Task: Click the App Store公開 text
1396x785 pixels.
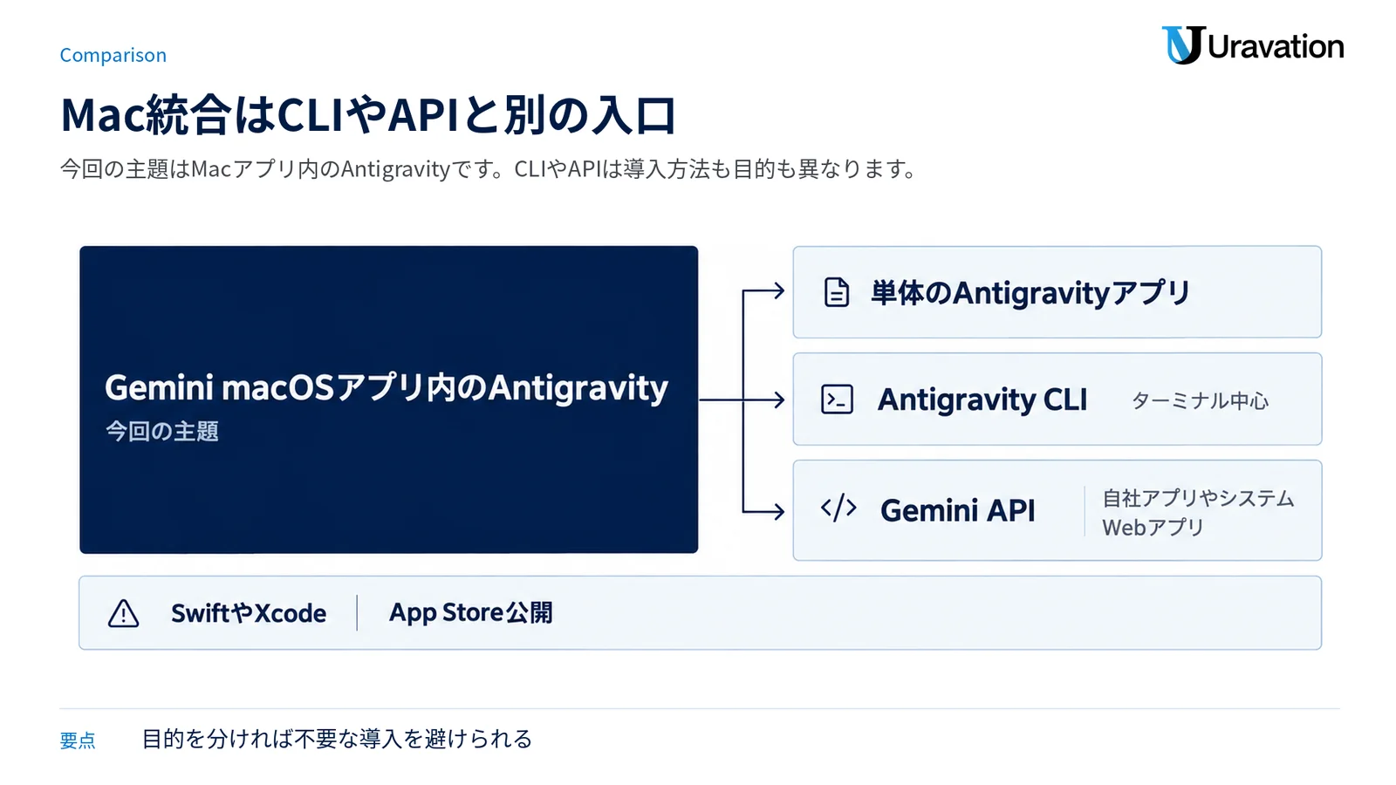Action: pos(470,612)
